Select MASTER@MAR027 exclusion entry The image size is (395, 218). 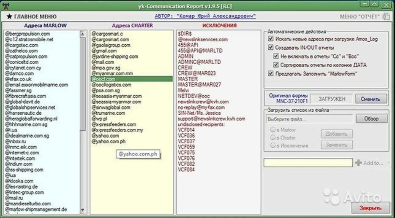click(199, 85)
